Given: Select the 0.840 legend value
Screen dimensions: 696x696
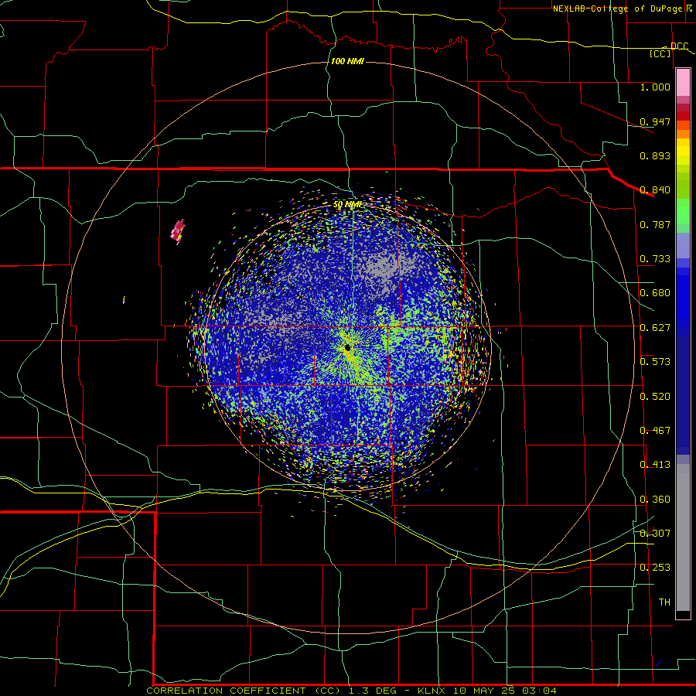Looking at the screenshot, I should [655, 190].
